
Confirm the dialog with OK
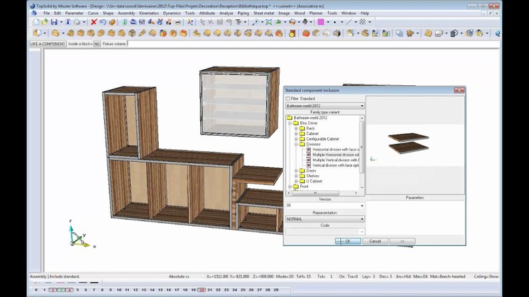pos(348,241)
